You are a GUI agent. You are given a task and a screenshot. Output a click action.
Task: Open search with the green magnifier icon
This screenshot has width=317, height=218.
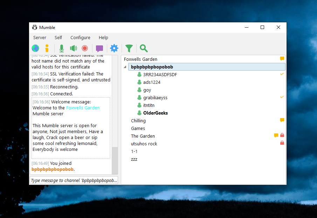tap(144, 49)
